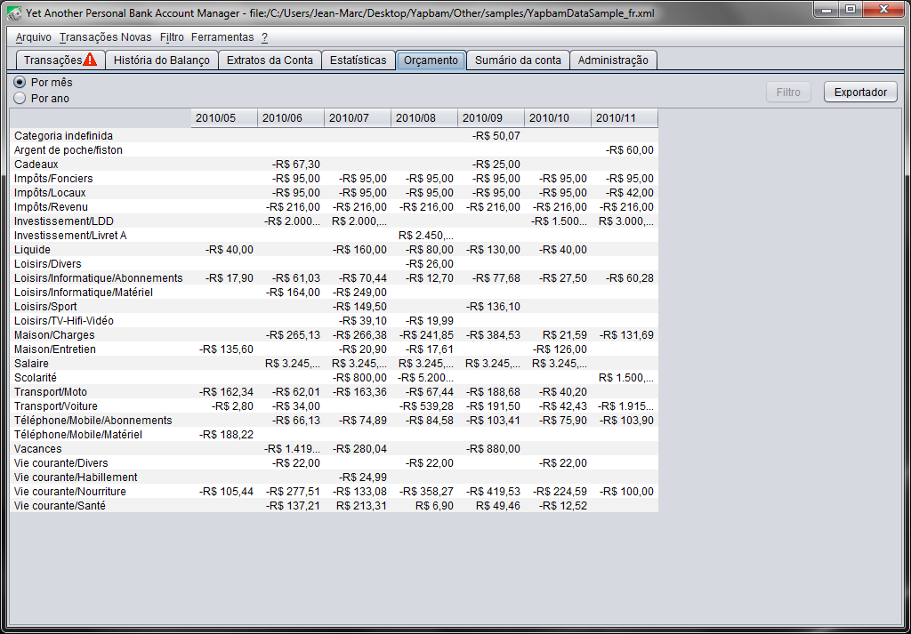The image size is (911, 634).
Task: Click the Exportador button
Action: 860,92
